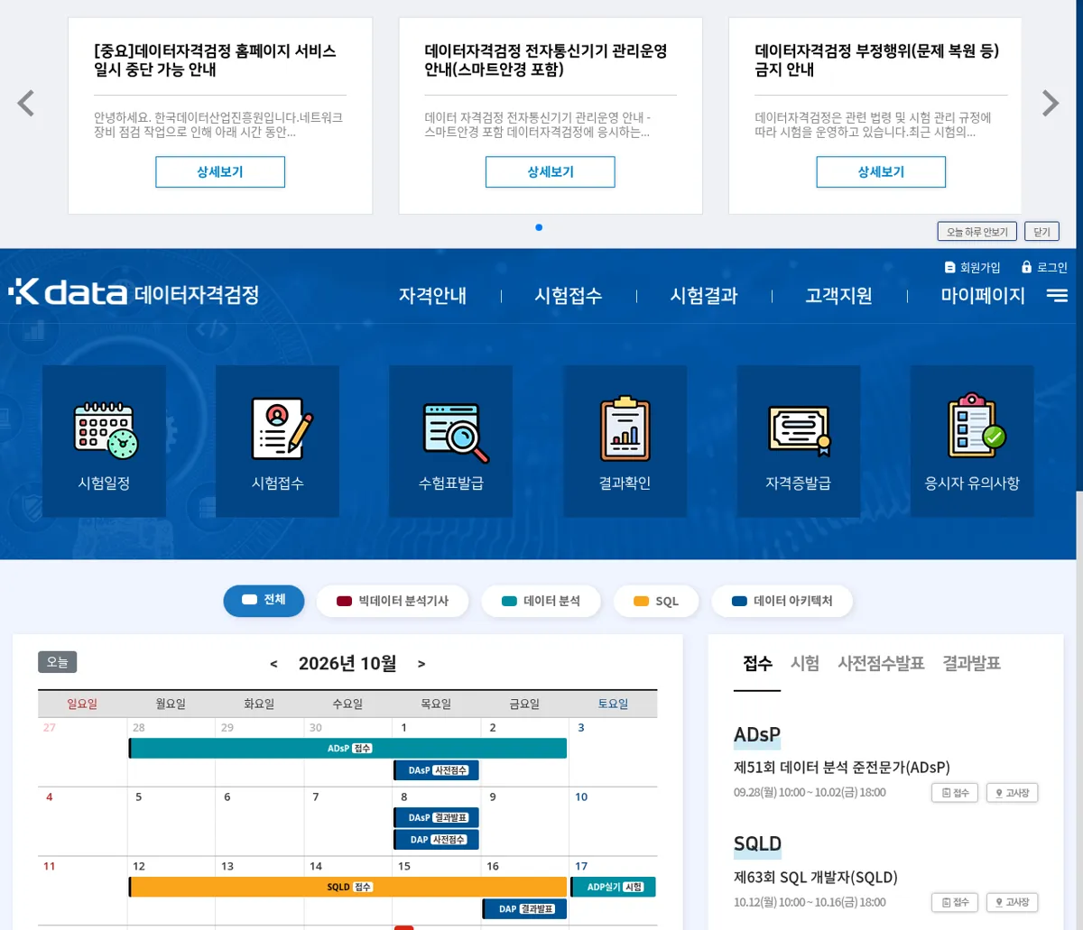Filter calendar by SQL

(x=656, y=601)
